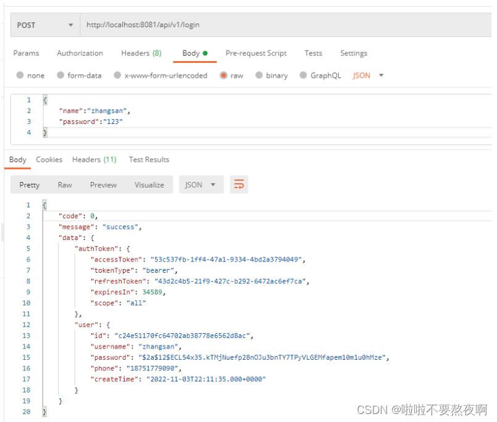Select the binary body option
Image resolution: width=497 pixels, height=422 pixels.
(x=272, y=75)
